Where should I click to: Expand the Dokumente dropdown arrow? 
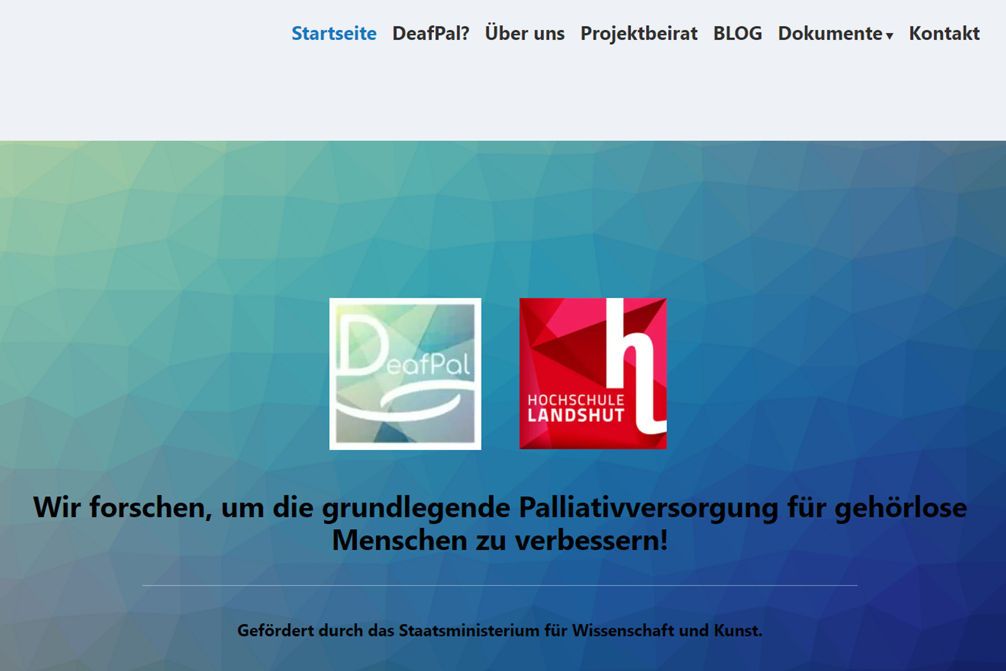890,36
